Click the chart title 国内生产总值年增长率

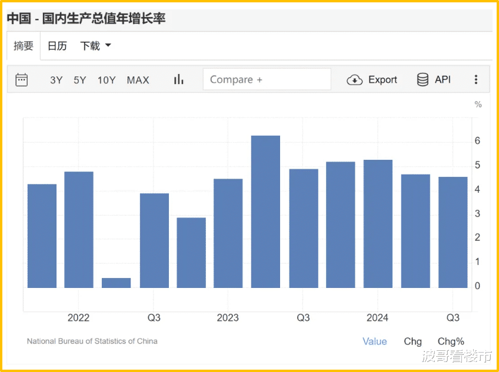pos(104,18)
